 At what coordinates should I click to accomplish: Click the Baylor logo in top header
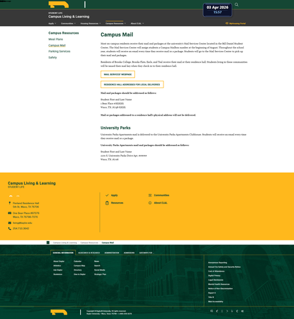59,4
